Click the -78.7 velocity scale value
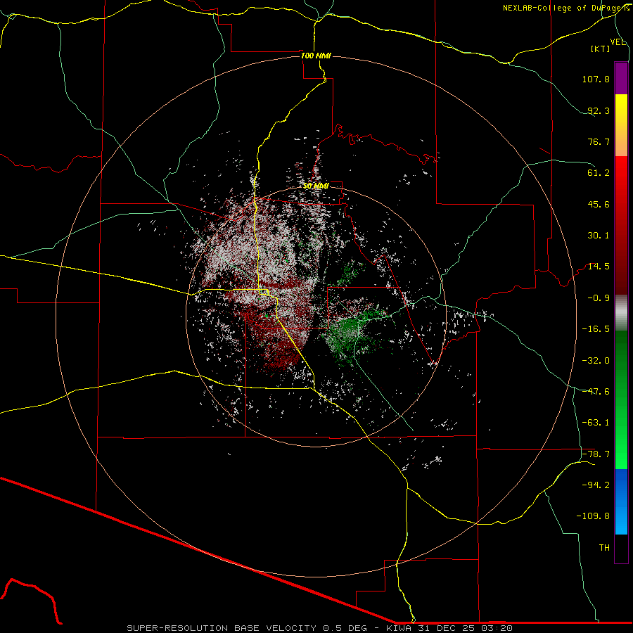The width and height of the screenshot is (633, 633). click(x=596, y=454)
